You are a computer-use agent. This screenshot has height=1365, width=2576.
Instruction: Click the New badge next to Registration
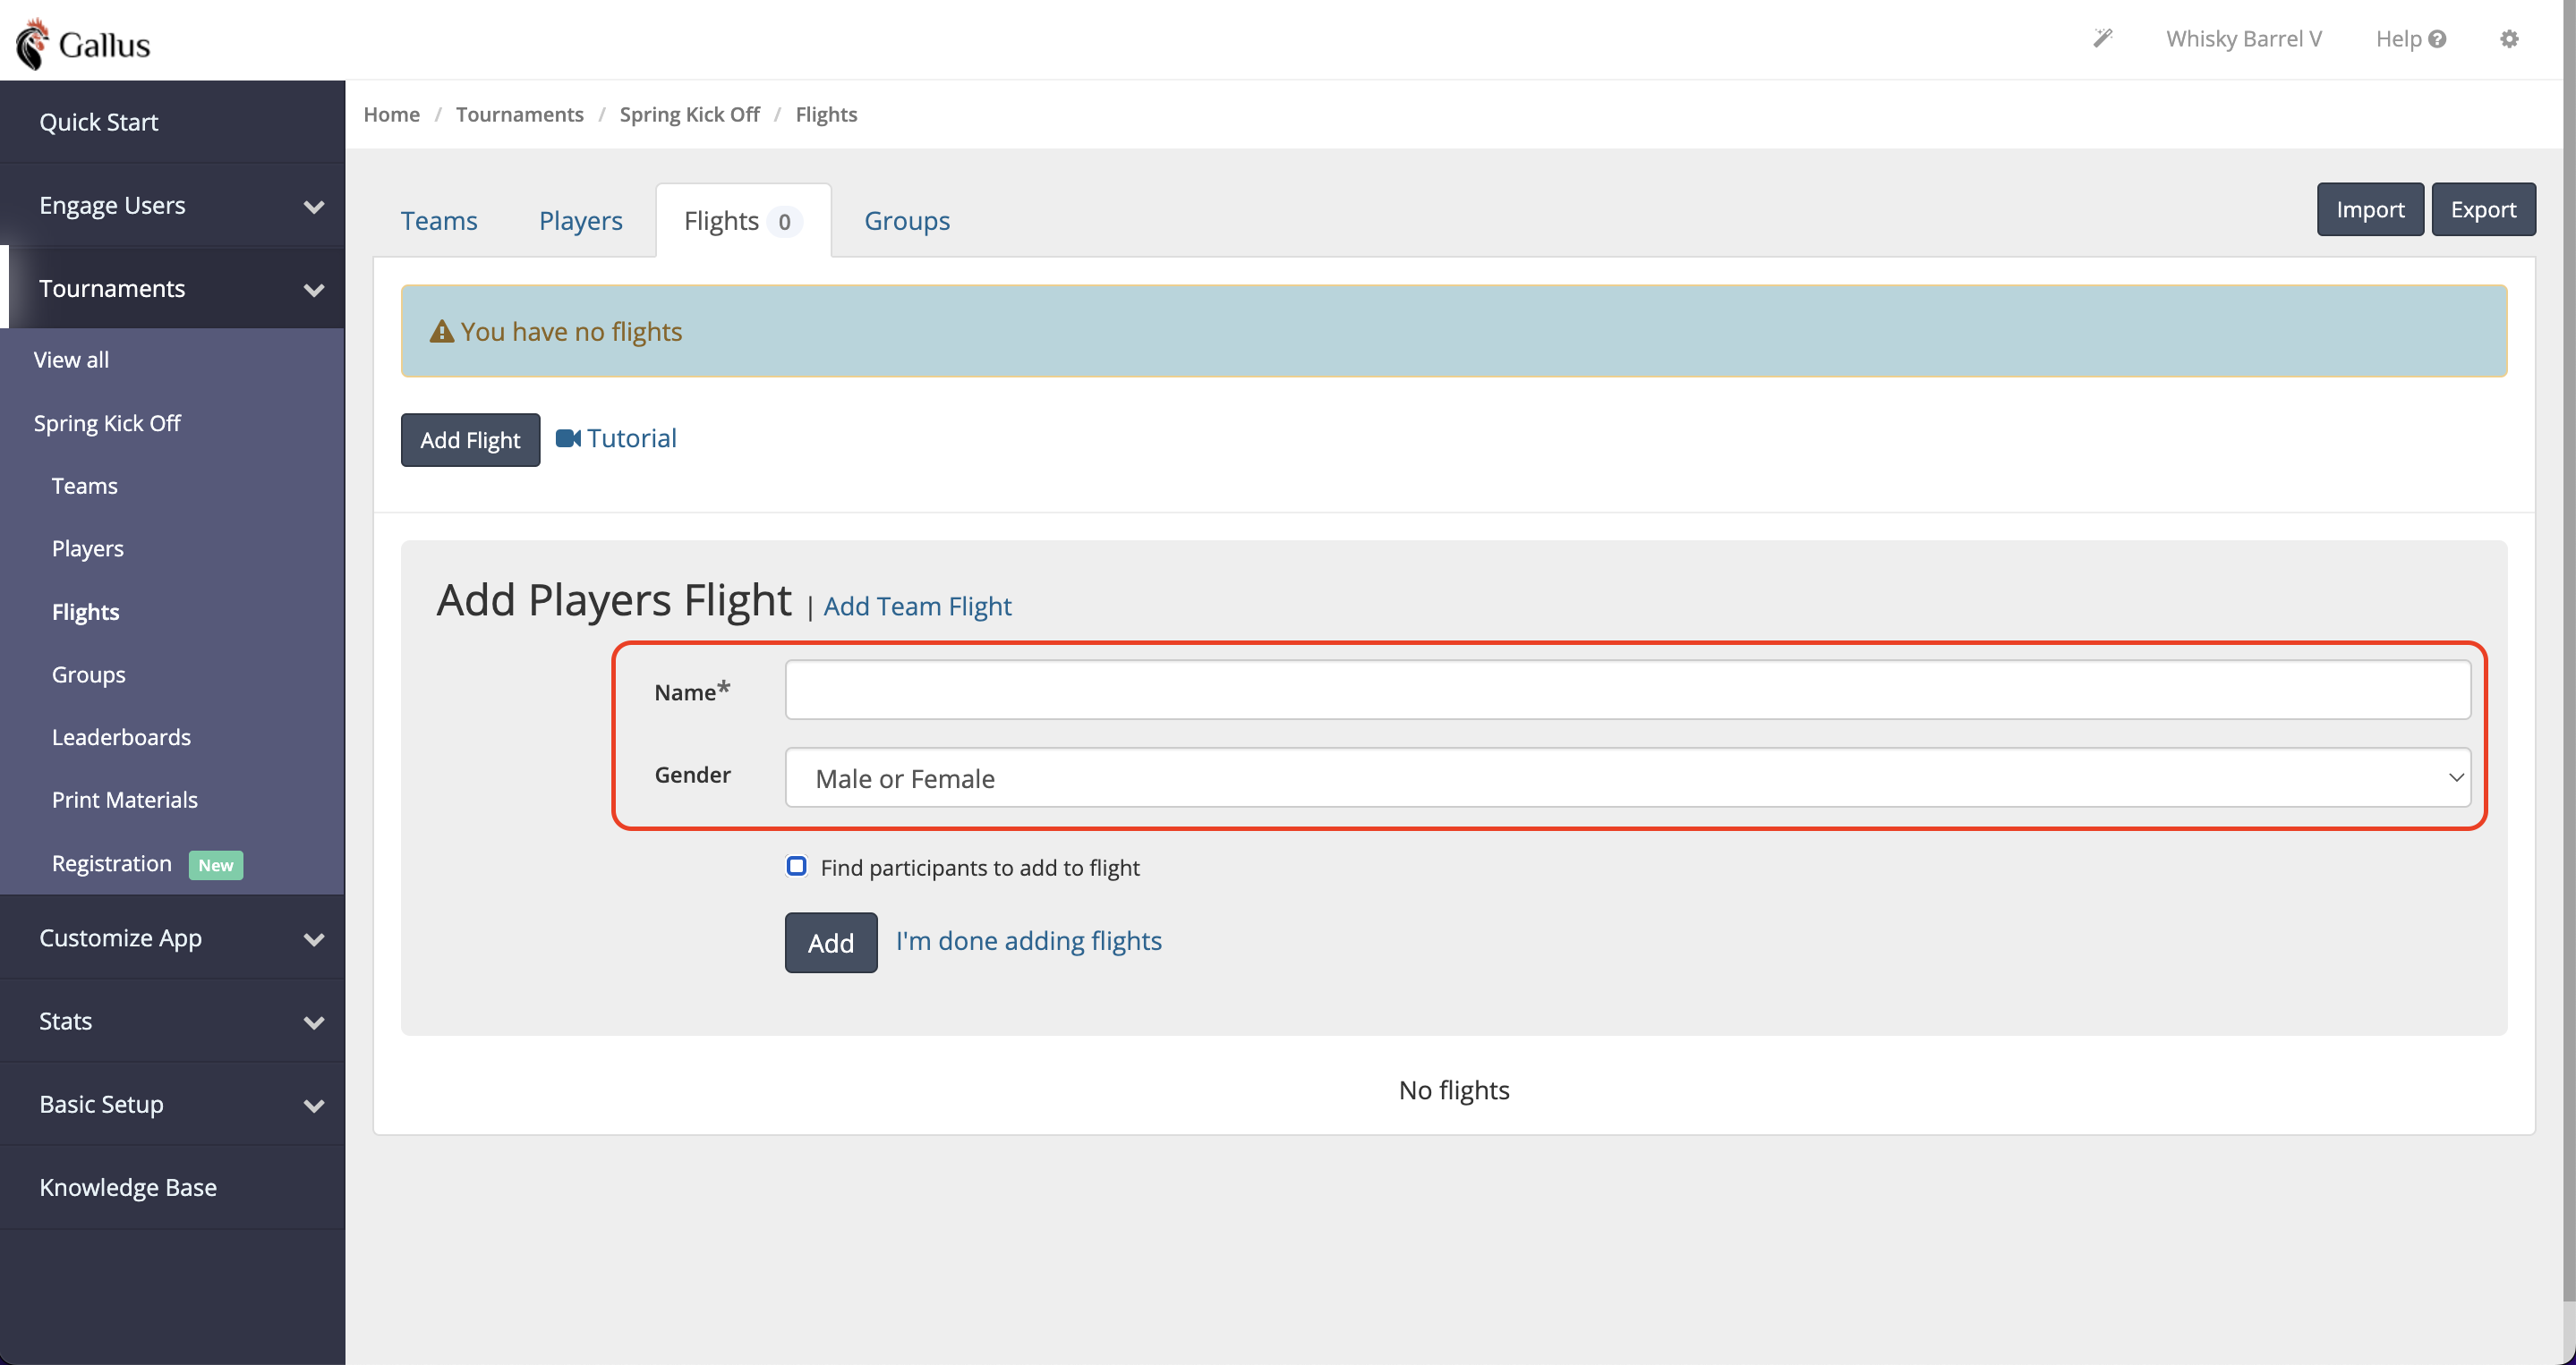tap(215, 865)
